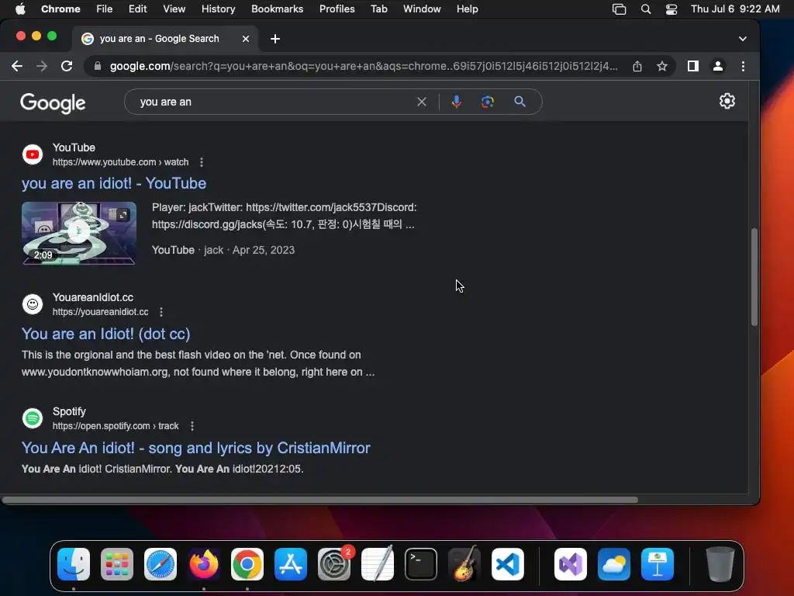
Task: Go back using the browser back arrow
Action: (x=17, y=66)
